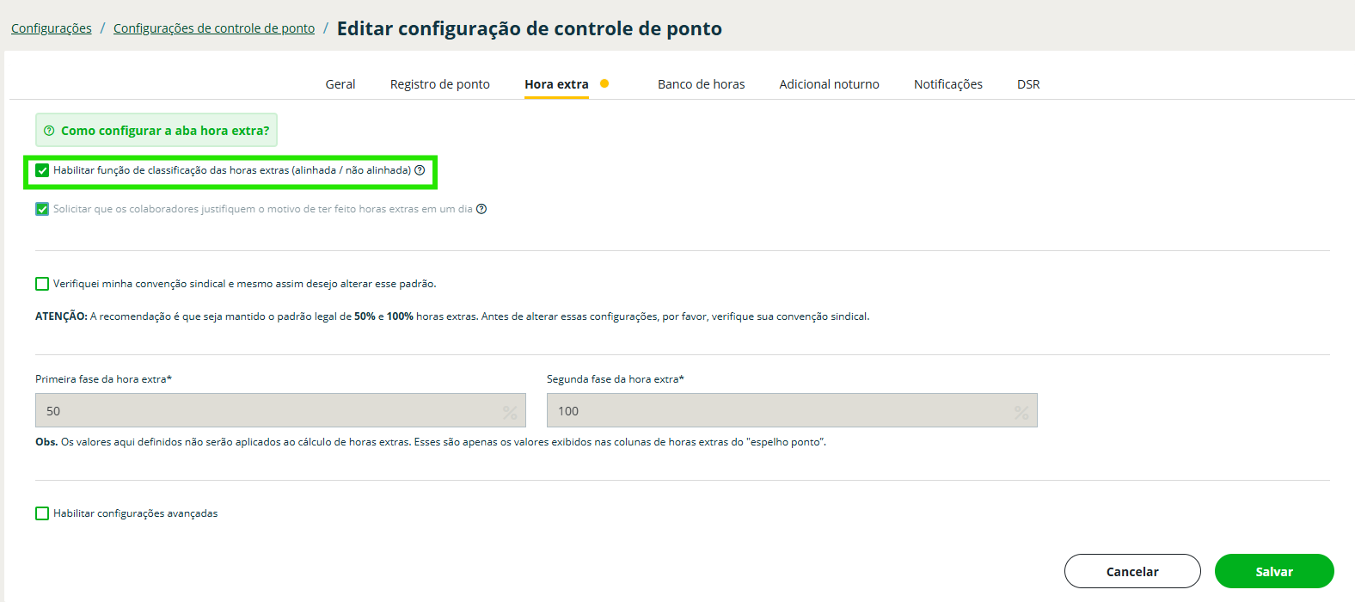
Task: Click the Configurações breadcrumb link
Action: 52,28
